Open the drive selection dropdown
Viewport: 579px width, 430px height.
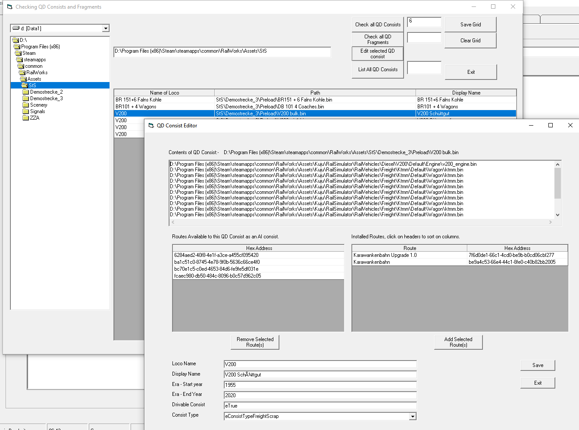[x=106, y=28]
